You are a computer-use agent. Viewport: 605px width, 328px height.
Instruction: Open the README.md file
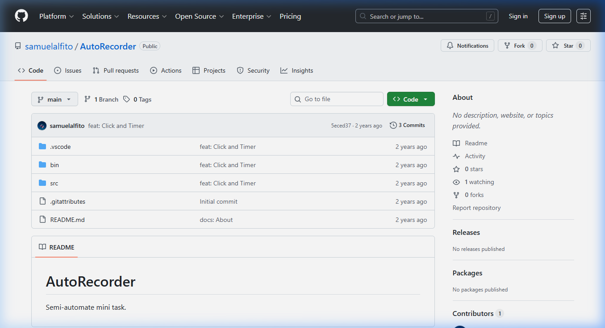[67, 220]
